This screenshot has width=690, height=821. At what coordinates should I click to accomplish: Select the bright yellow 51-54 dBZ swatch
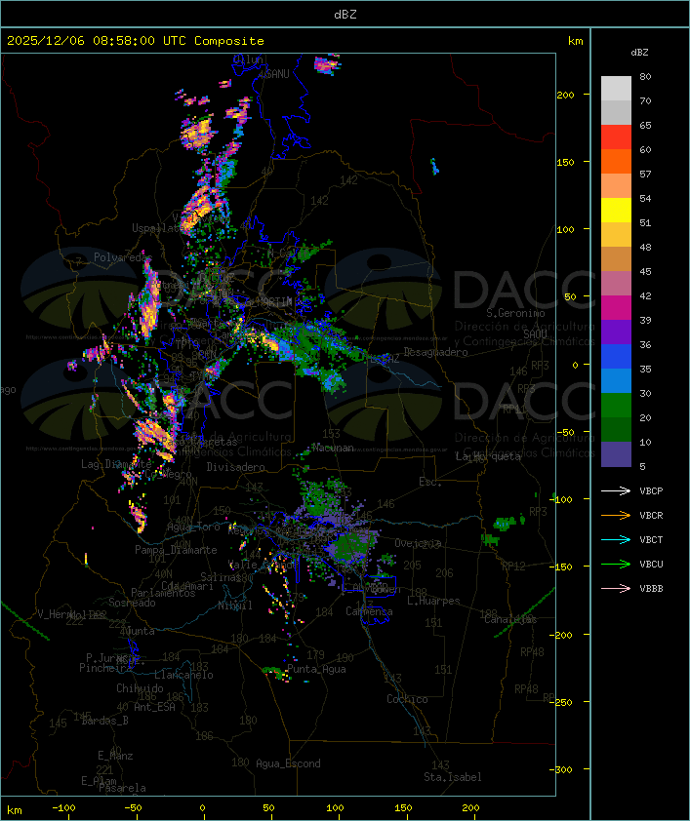tap(616, 211)
